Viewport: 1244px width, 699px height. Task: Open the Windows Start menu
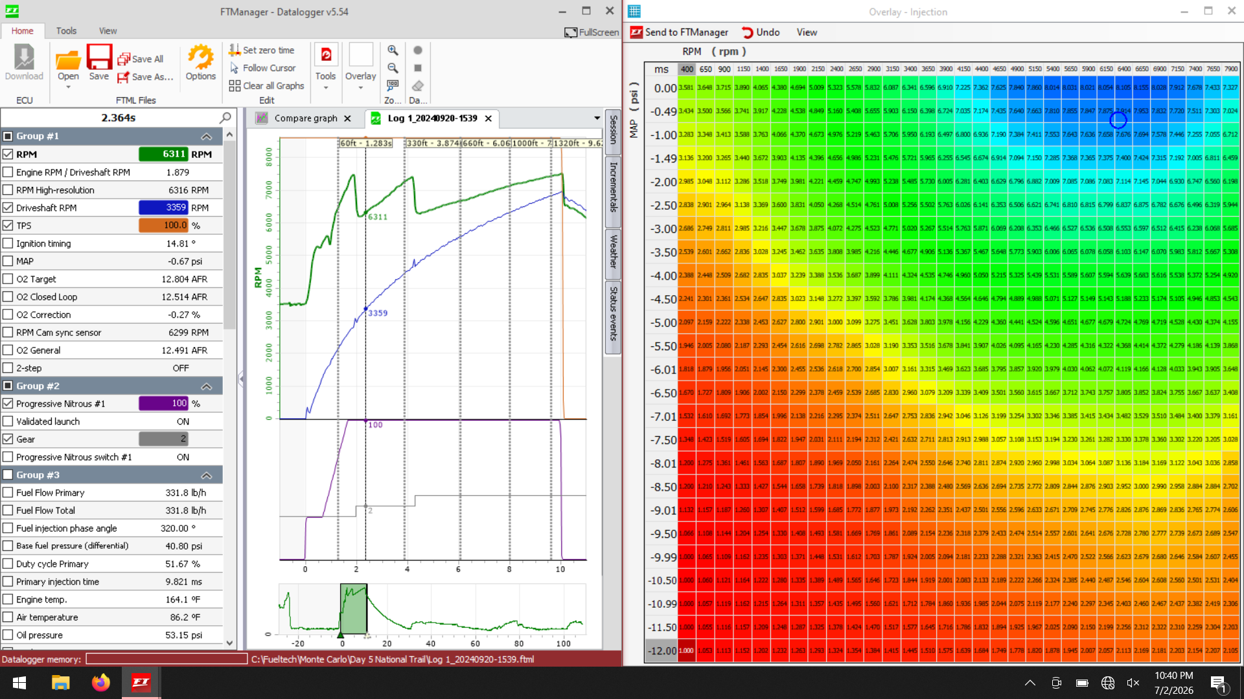coord(19,683)
